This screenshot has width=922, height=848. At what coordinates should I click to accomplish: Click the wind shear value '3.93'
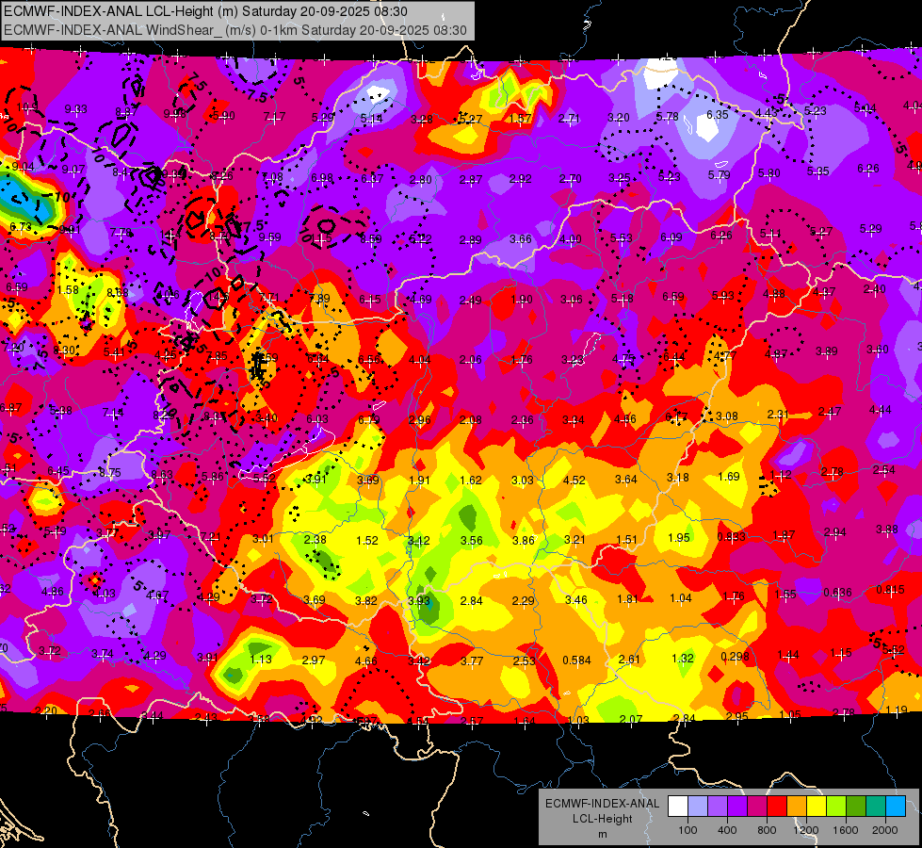pos(419,601)
